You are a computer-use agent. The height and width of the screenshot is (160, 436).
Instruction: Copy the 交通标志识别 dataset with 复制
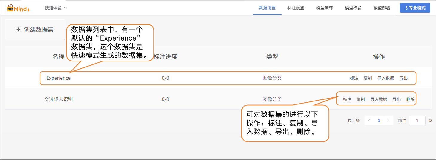(361, 99)
